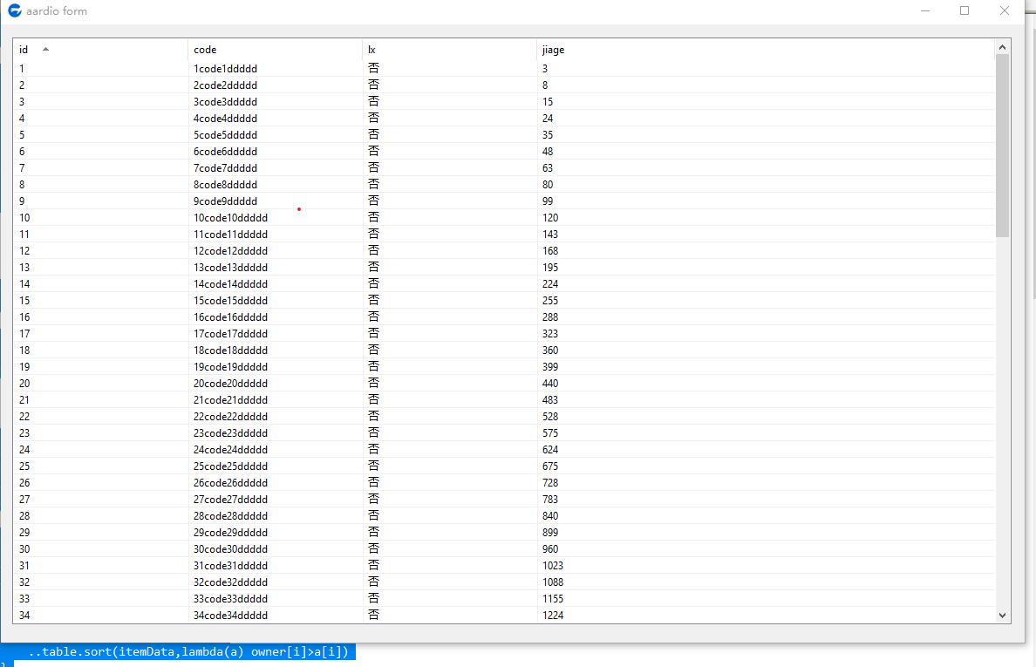Screen dimensions: 1036x667
Task: Select cell 26code26ddddd
Action: point(230,483)
